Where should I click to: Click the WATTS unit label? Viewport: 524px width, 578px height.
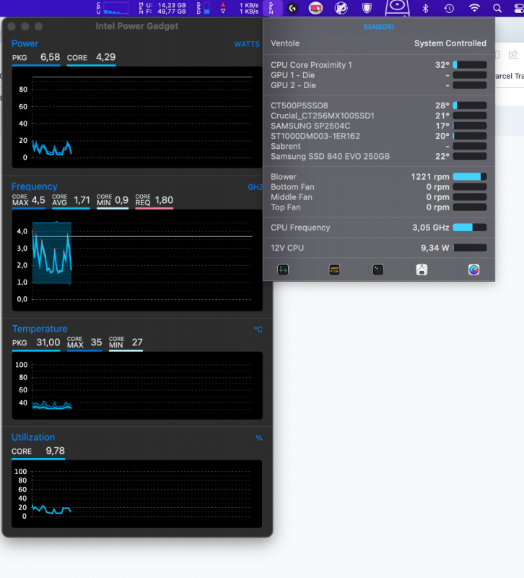pos(247,44)
